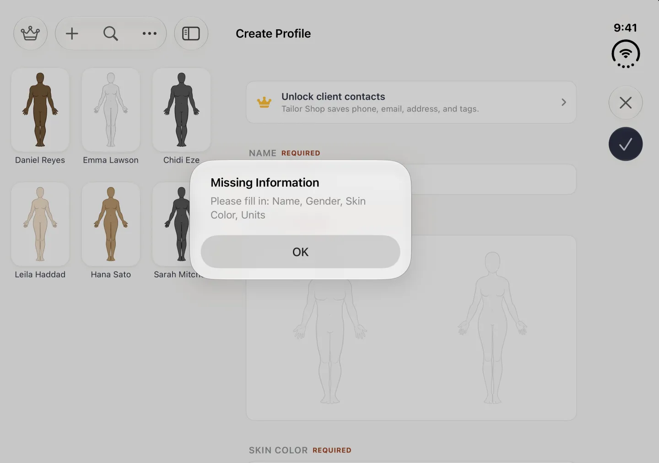Click the 9:41 clock display
This screenshot has height=463, width=659.
[x=625, y=27]
